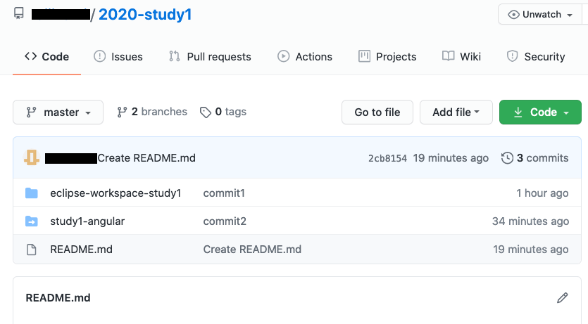588x324 pixels.
Task: Click the 1 hour ago timestamp
Action: pyautogui.click(x=542, y=193)
